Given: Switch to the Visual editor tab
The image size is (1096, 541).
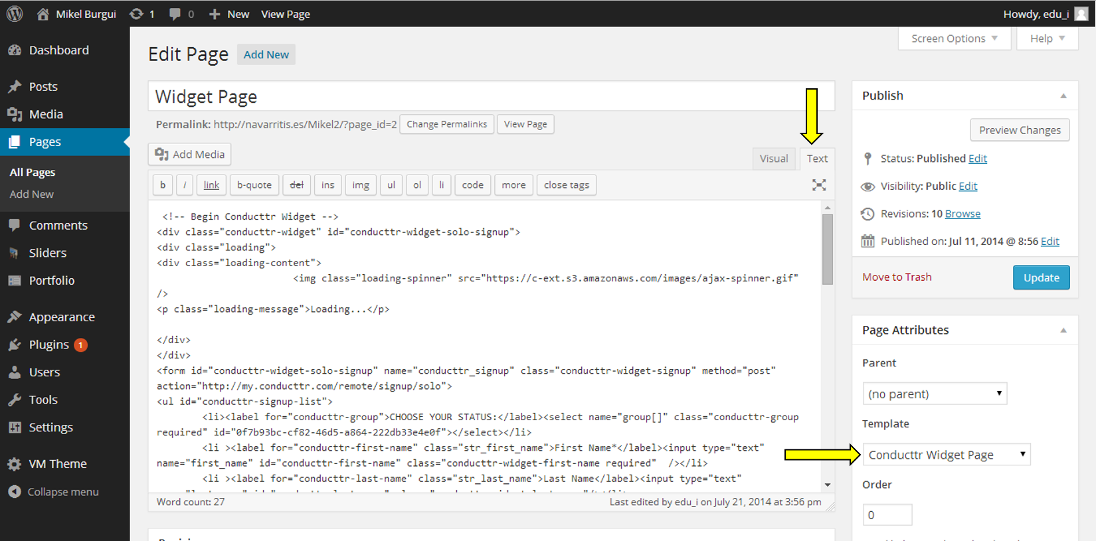Looking at the screenshot, I should tap(774, 159).
